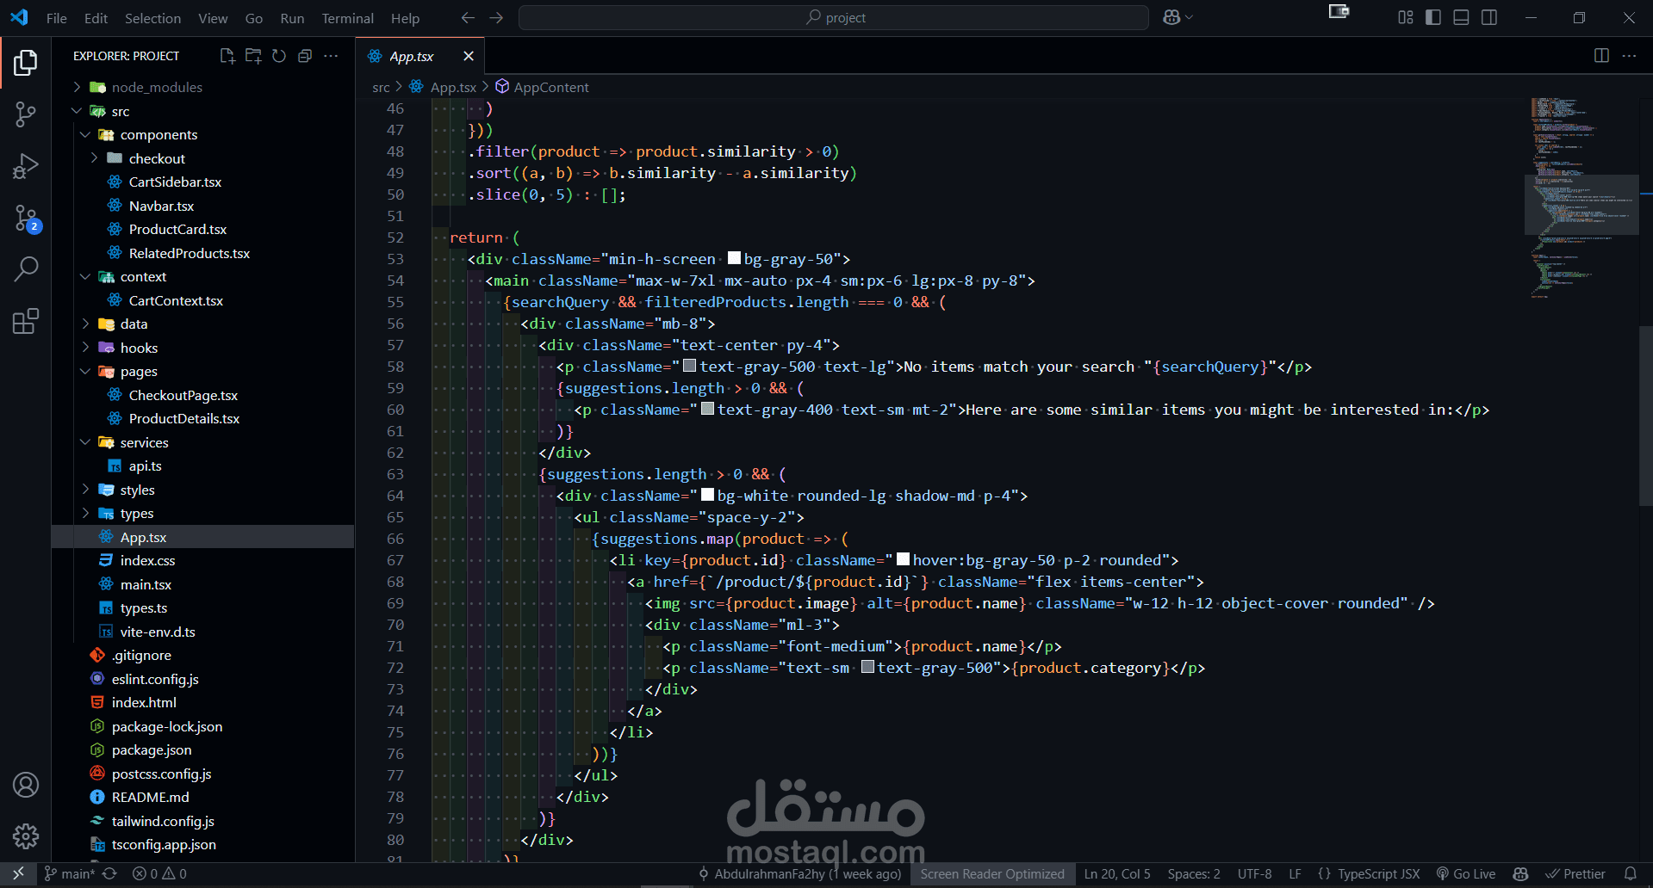Click the Prettier formatter status
1653x888 pixels.
tap(1575, 873)
